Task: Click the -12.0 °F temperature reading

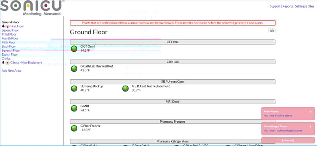Action: pyautogui.click(x=86, y=130)
